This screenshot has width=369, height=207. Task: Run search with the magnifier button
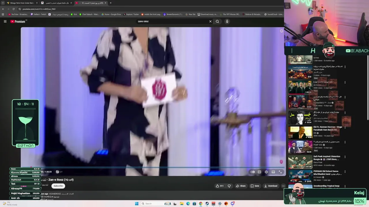coord(217,21)
